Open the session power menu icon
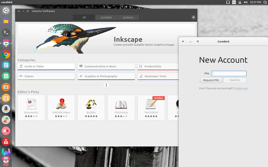 265,2
